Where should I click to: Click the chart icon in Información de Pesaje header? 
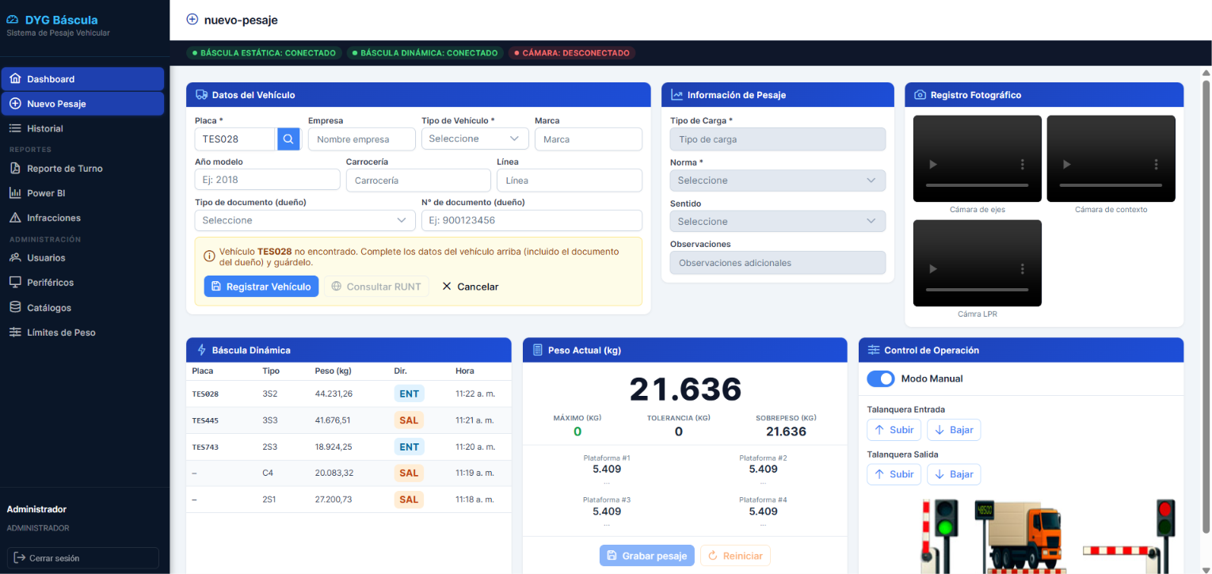pyautogui.click(x=677, y=95)
